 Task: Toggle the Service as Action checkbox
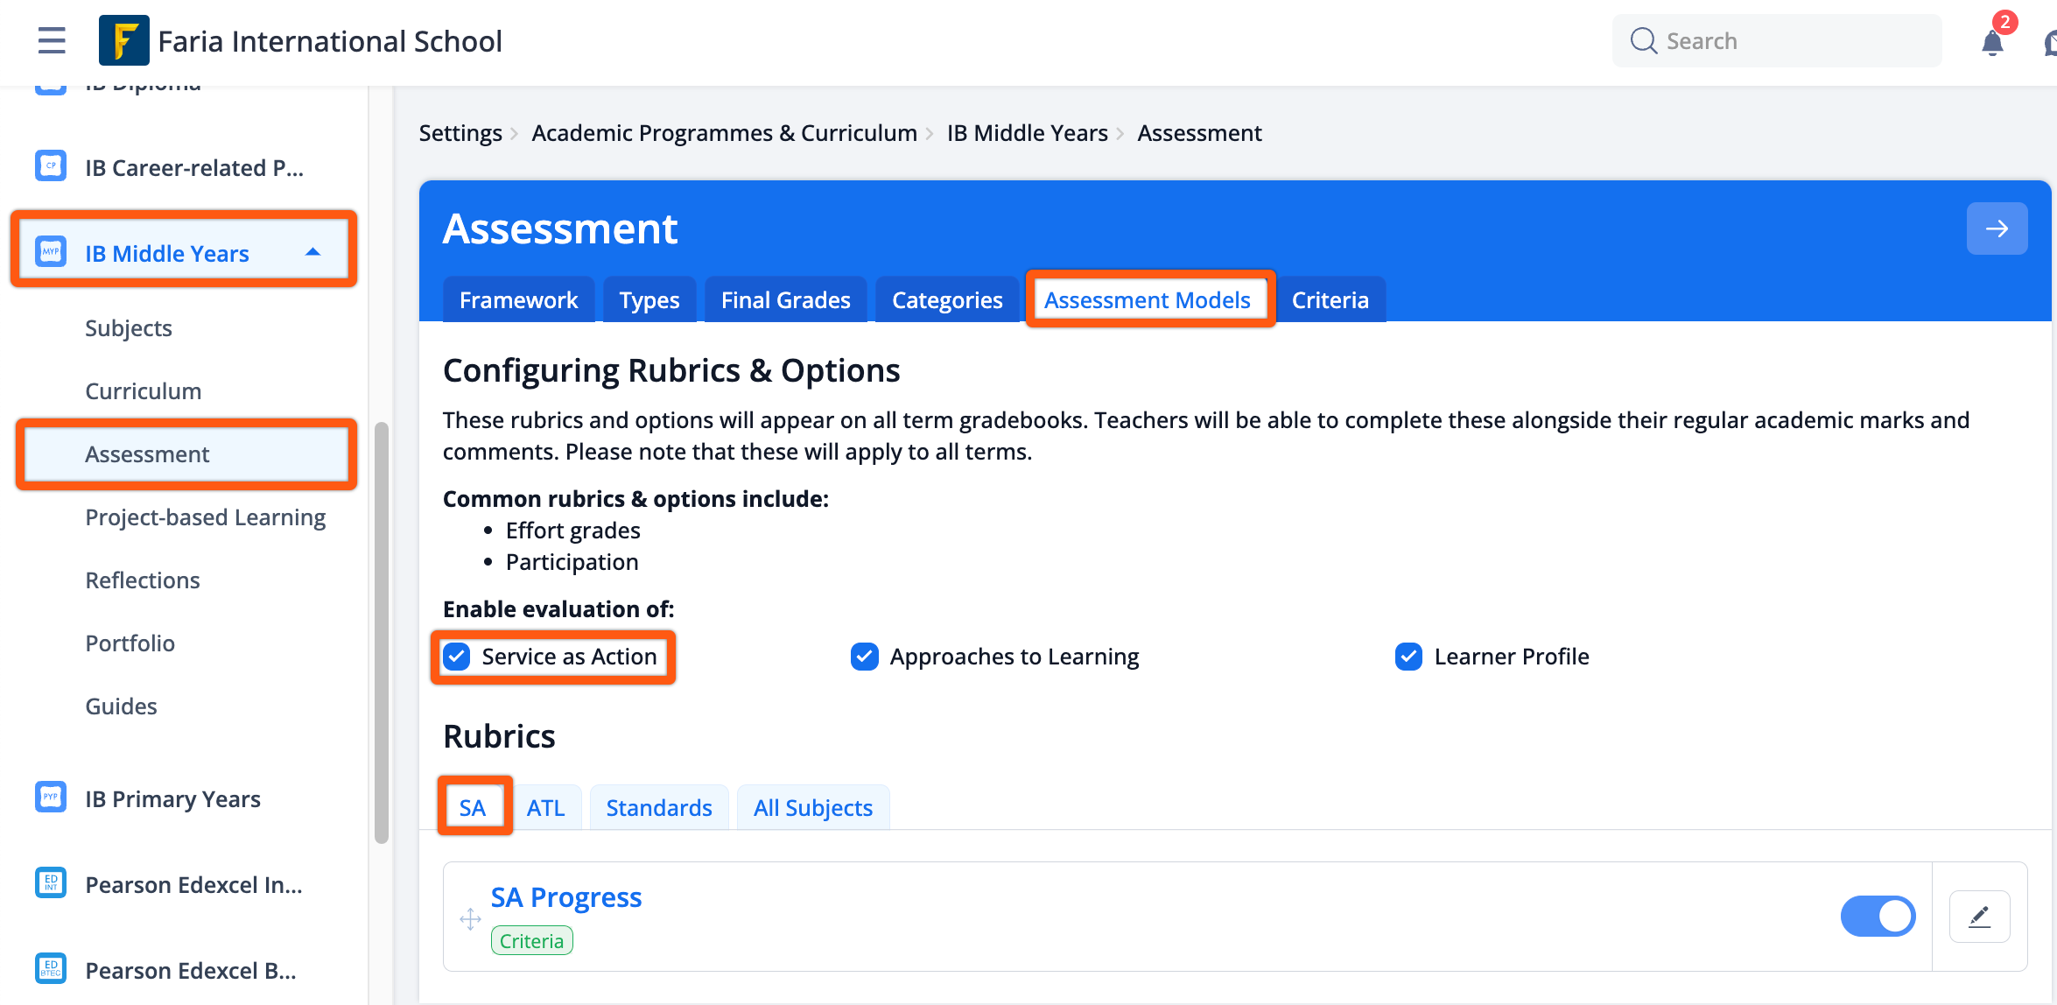[457, 657]
